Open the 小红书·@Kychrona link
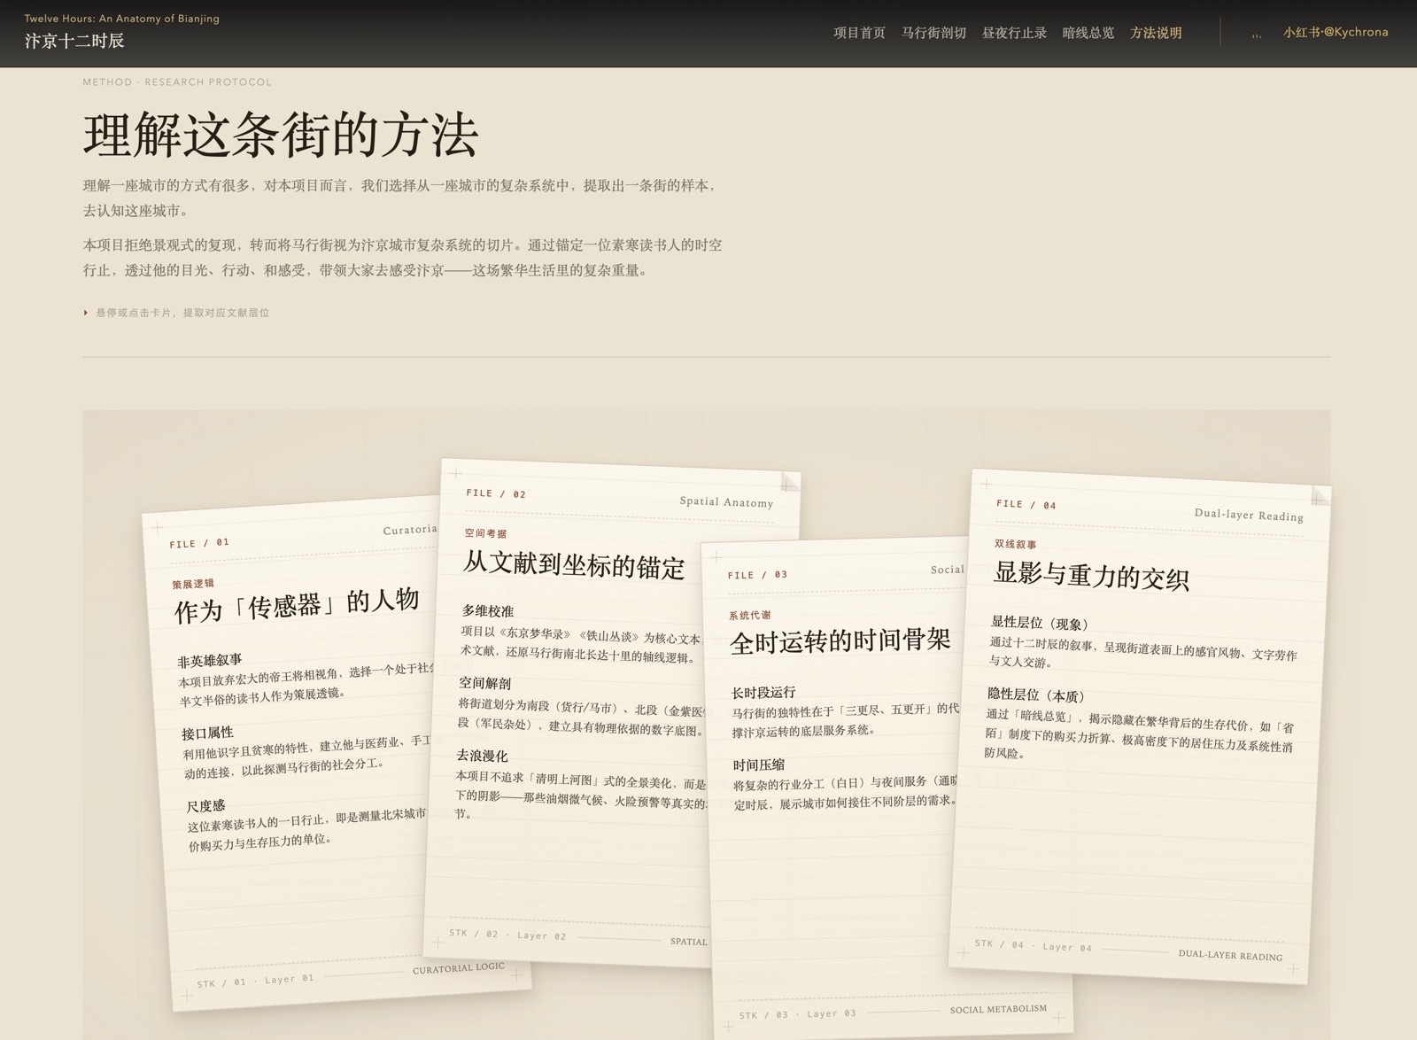The width and height of the screenshot is (1417, 1040). tap(1336, 32)
